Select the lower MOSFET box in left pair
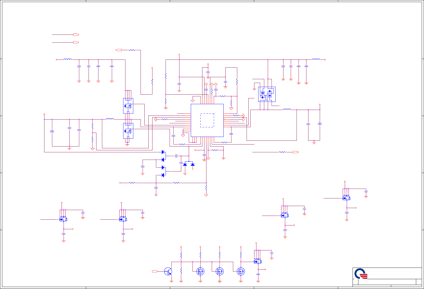This screenshot has width=424, height=289. [x=128, y=131]
